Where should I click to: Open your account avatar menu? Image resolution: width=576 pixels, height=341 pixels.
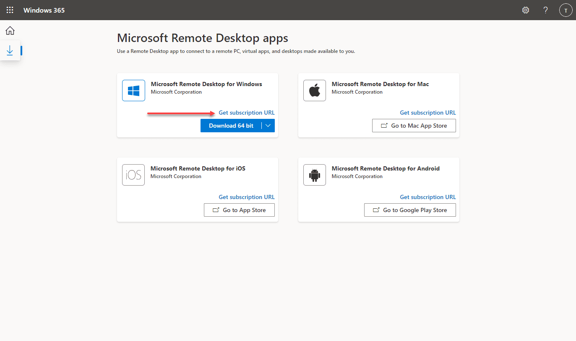tap(566, 10)
